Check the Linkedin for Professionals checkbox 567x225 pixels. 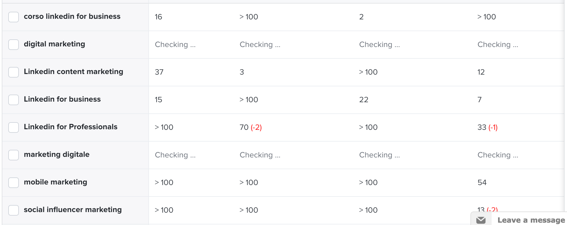point(14,127)
